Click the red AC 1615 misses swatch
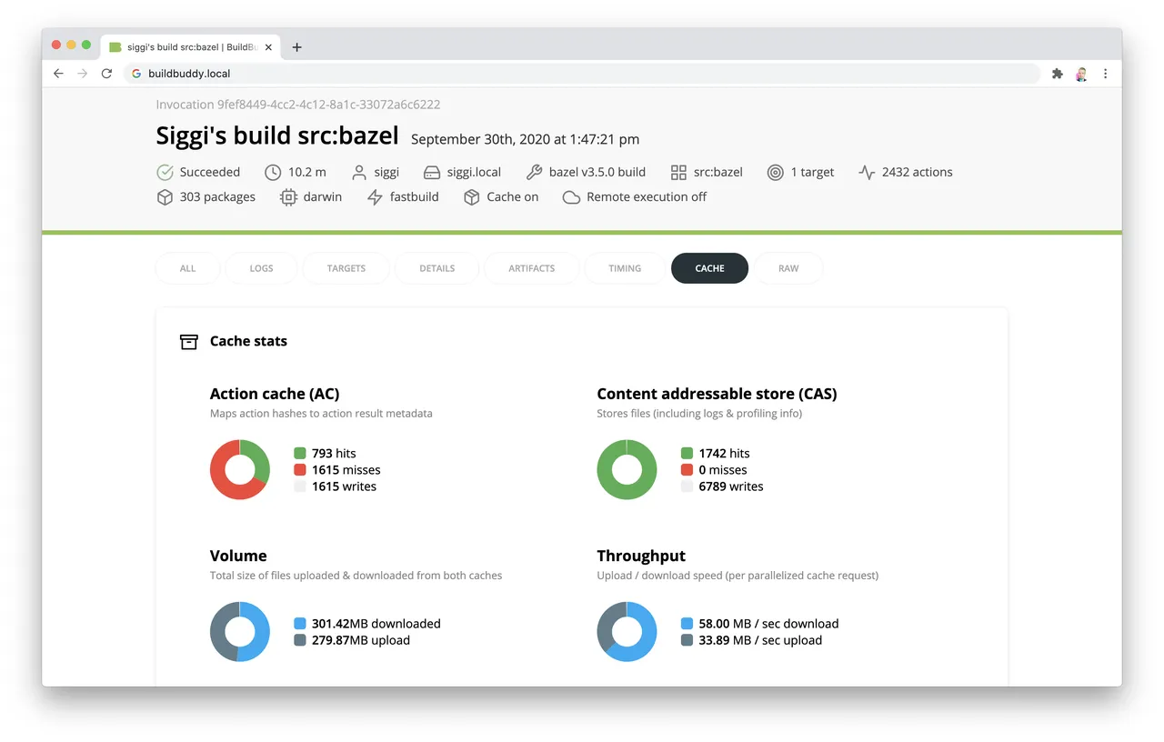The height and width of the screenshot is (742, 1164). tap(300, 470)
